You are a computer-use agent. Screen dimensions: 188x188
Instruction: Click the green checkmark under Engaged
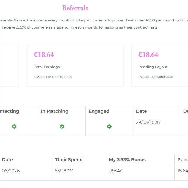(109, 126)
